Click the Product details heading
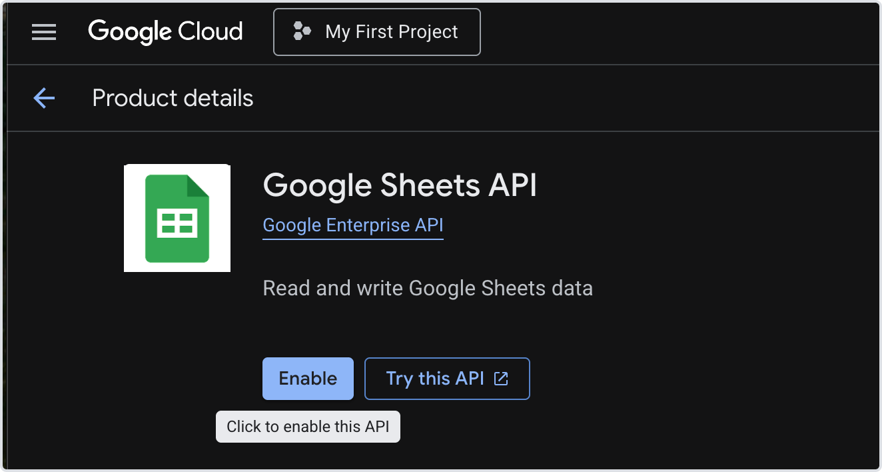The width and height of the screenshot is (882, 472). click(x=173, y=99)
